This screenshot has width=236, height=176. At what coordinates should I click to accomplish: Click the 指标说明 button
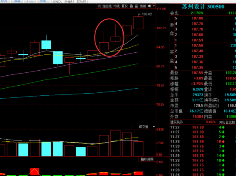(x=147, y=159)
